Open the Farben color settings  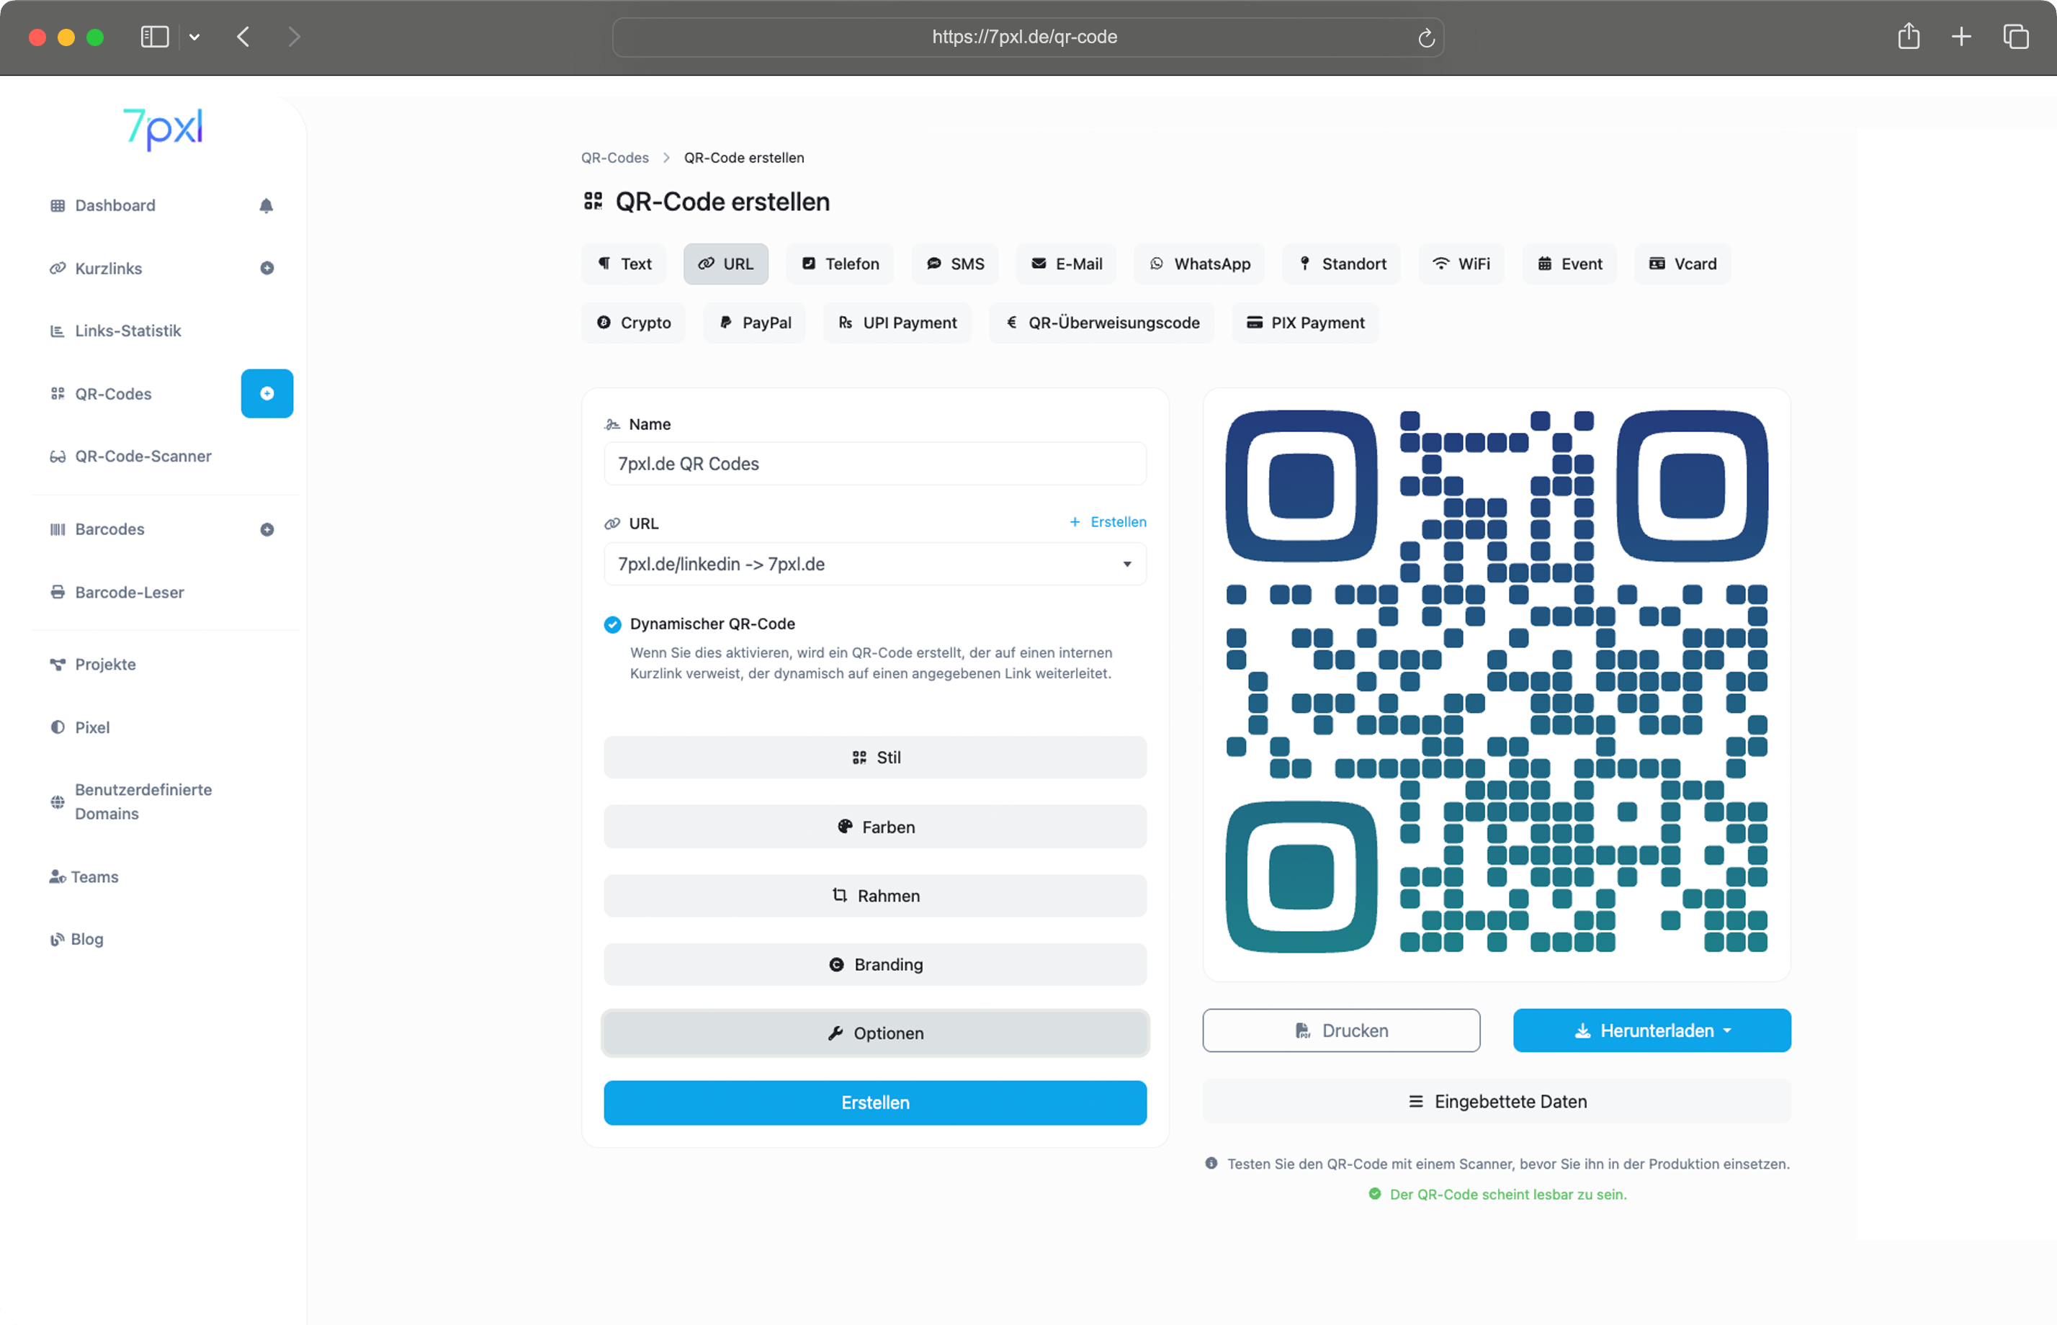[875, 827]
